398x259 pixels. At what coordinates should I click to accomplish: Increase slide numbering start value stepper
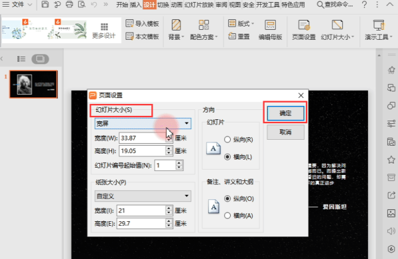pos(179,163)
